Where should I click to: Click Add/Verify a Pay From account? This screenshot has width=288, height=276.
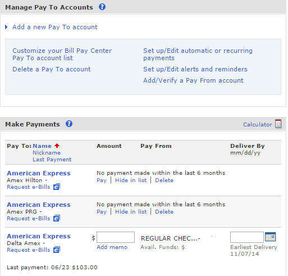click(x=193, y=80)
